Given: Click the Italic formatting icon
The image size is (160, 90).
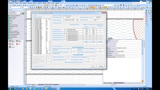Looking at the screenshot, I should pyautogui.click(x=32, y=7).
